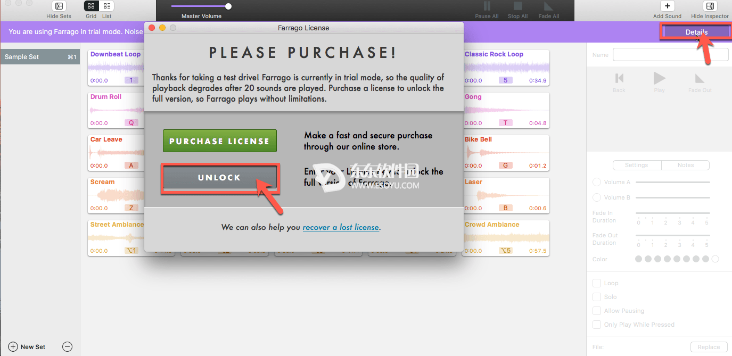The width and height of the screenshot is (732, 356).
Task: Open the Notes tab in inspector
Action: tap(686, 165)
